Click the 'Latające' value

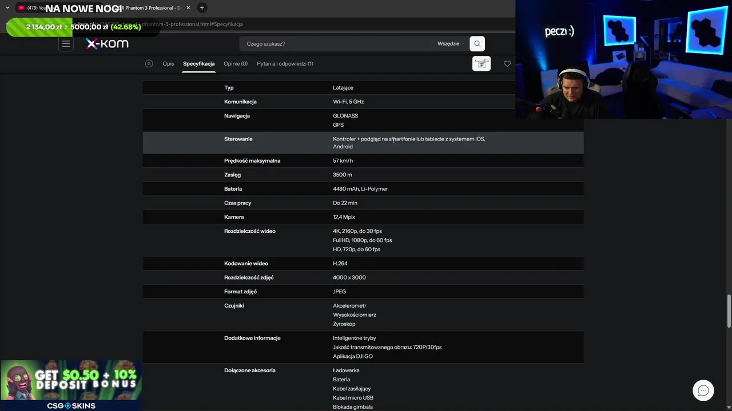tap(343, 88)
